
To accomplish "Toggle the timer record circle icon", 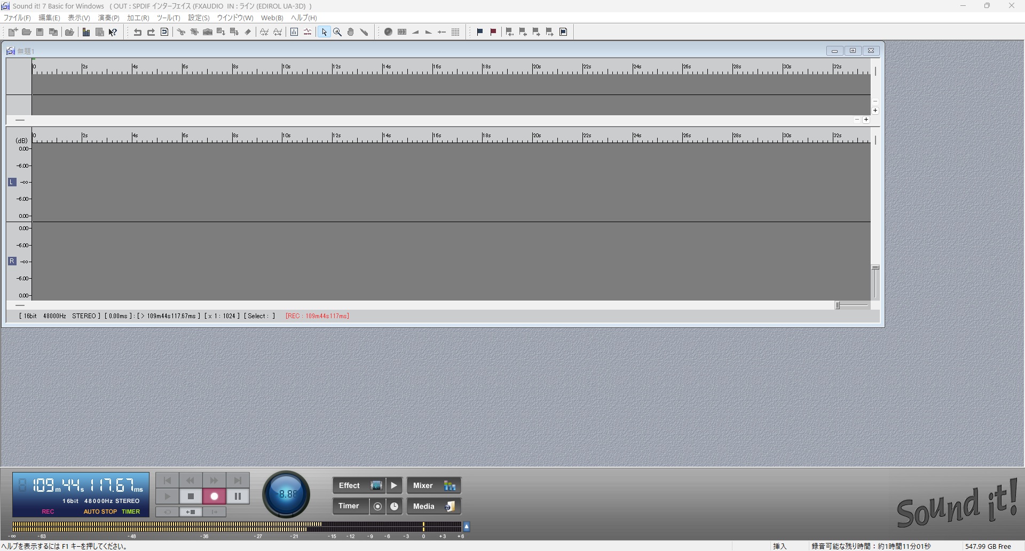I will 378,506.
